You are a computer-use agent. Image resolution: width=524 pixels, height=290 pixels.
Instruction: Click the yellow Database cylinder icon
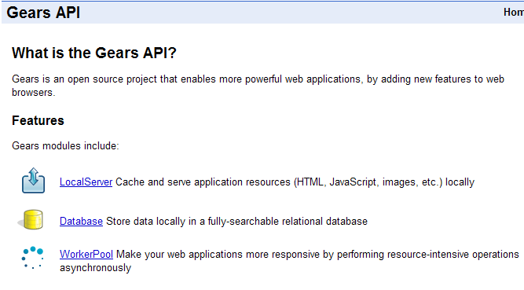31,220
